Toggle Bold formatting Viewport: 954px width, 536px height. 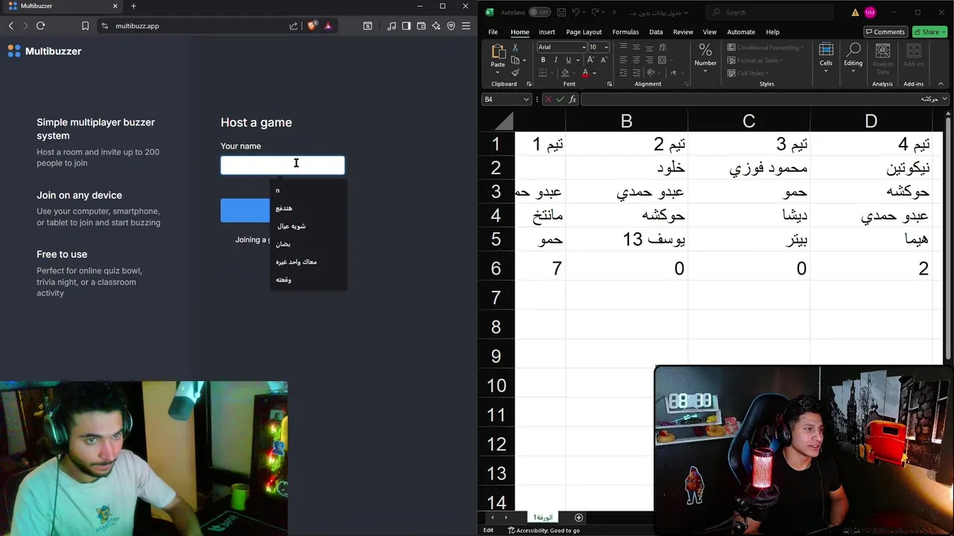coord(543,60)
